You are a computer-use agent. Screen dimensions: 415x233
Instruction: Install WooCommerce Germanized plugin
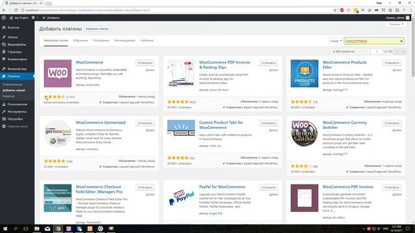coord(145,123)
